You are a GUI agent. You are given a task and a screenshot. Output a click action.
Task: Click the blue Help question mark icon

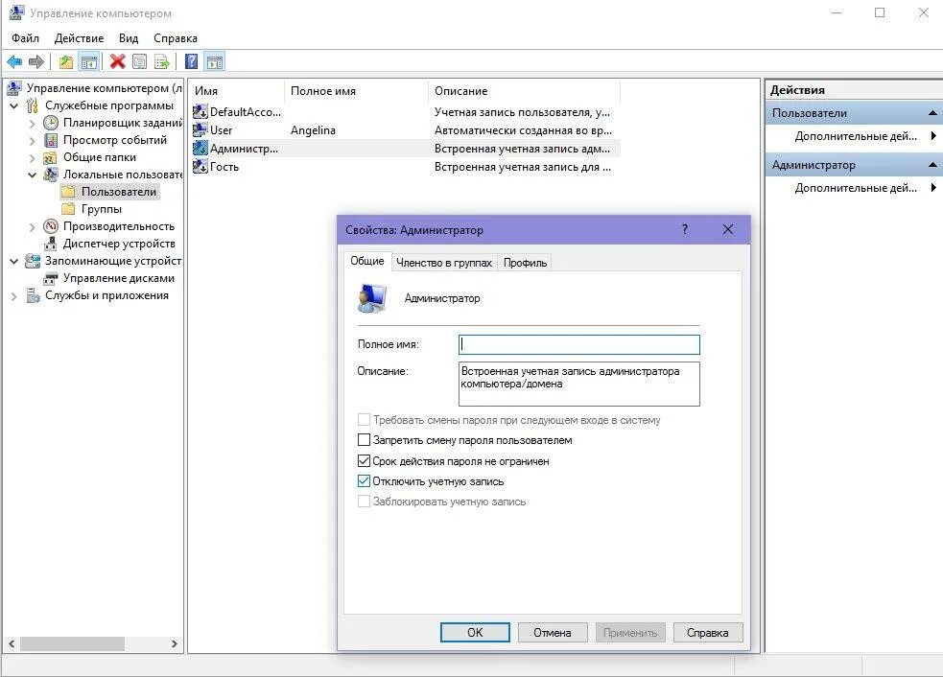click(x=191, y=61)
